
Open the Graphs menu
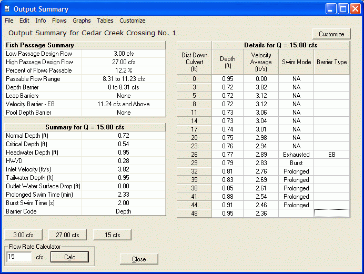[82, 21]
